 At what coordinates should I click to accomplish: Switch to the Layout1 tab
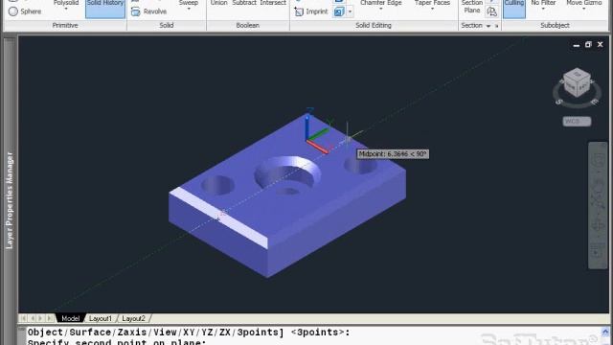point(100,318)
